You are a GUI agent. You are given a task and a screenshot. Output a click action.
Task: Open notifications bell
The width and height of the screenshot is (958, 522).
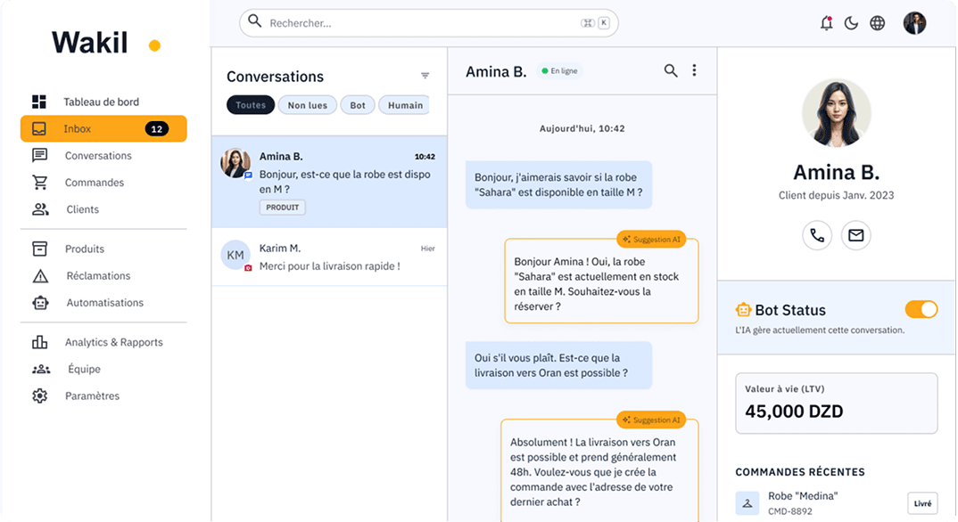(x=826, y=23)
